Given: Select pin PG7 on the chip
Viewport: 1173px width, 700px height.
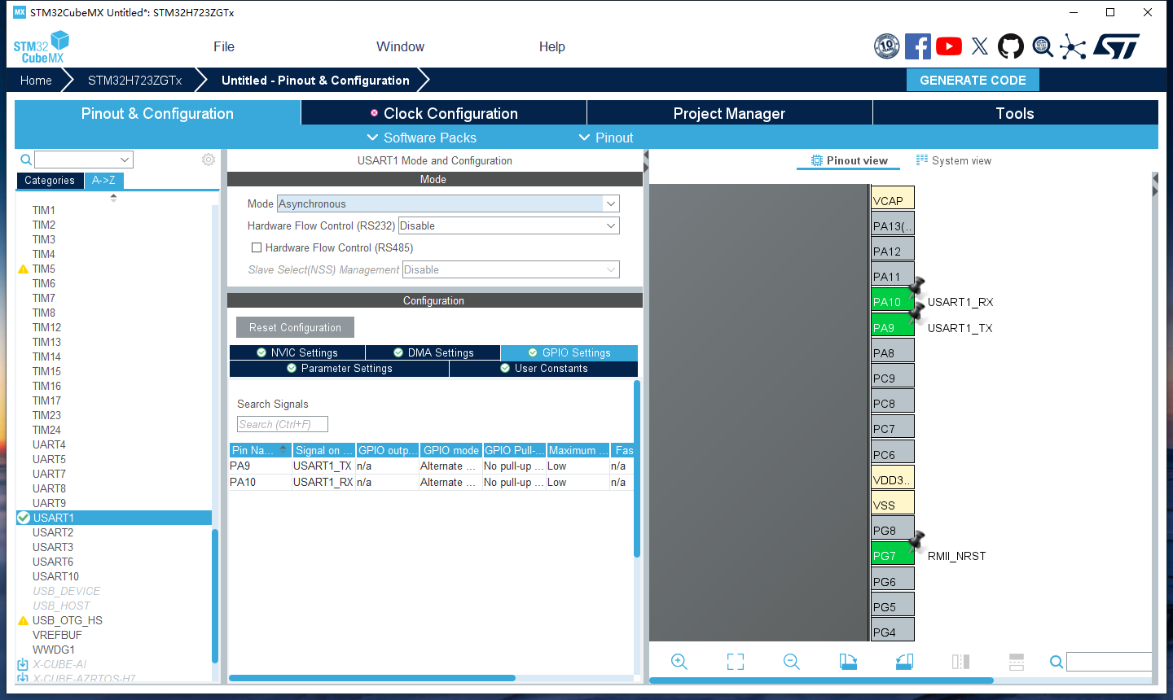Looking at the screenshot, I should click(893, 555).
